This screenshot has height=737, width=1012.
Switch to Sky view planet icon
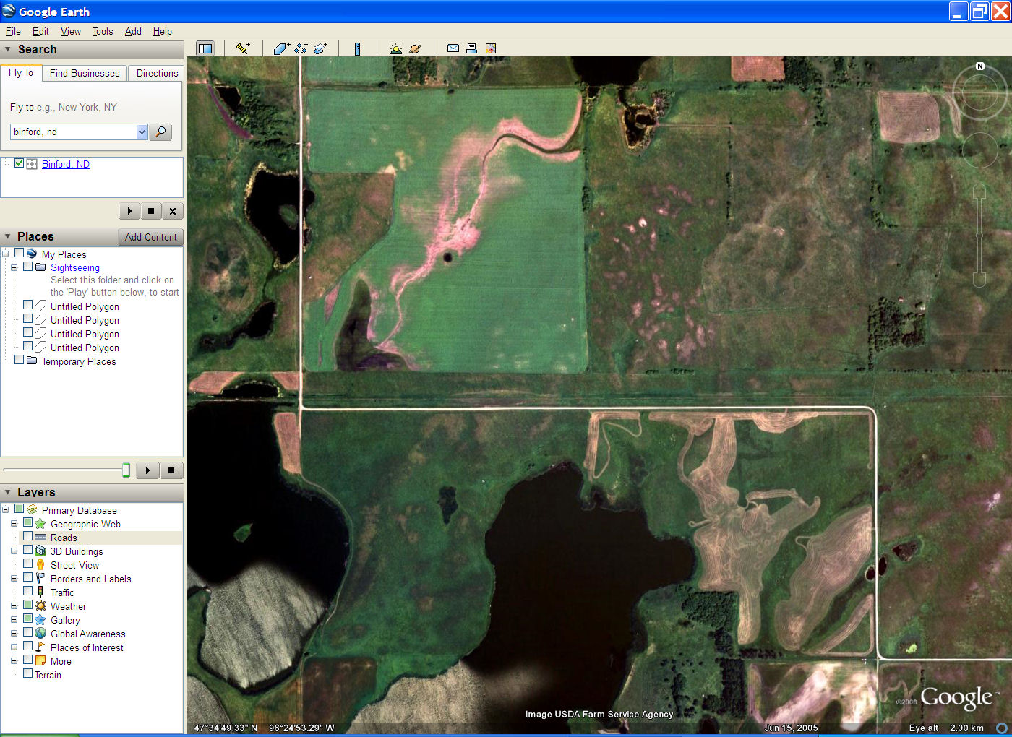tap(415, 48)
